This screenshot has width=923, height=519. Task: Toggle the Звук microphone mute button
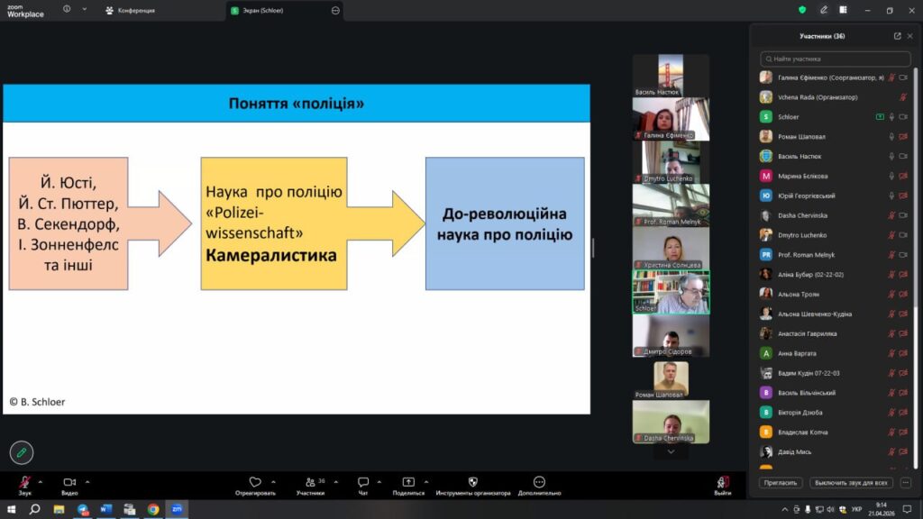click(x=25, y=482)
